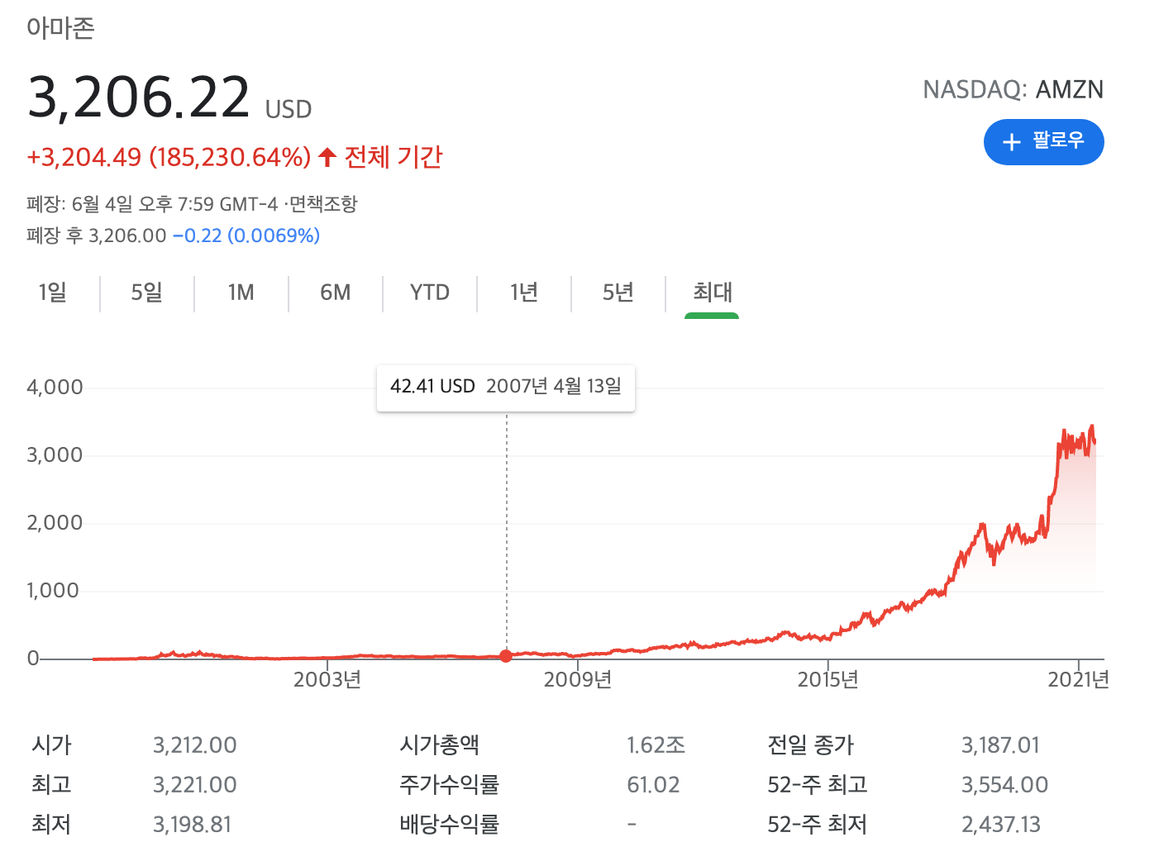Click the 42.41 USD price tooltip

click(505, 387)
